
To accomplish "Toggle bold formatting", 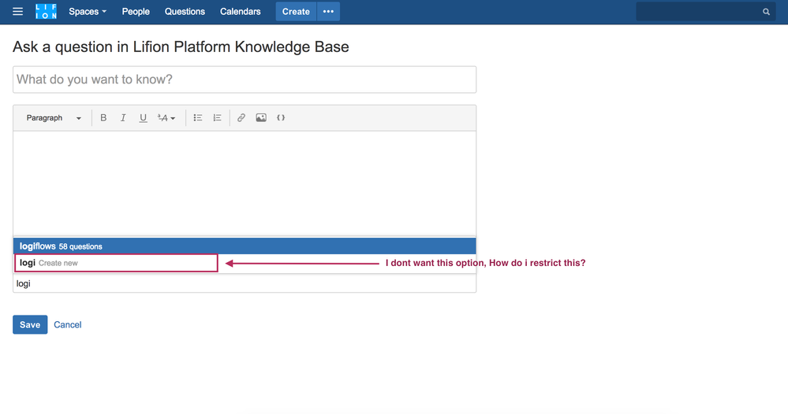I will pyautogui.click(x=103, y=118).
